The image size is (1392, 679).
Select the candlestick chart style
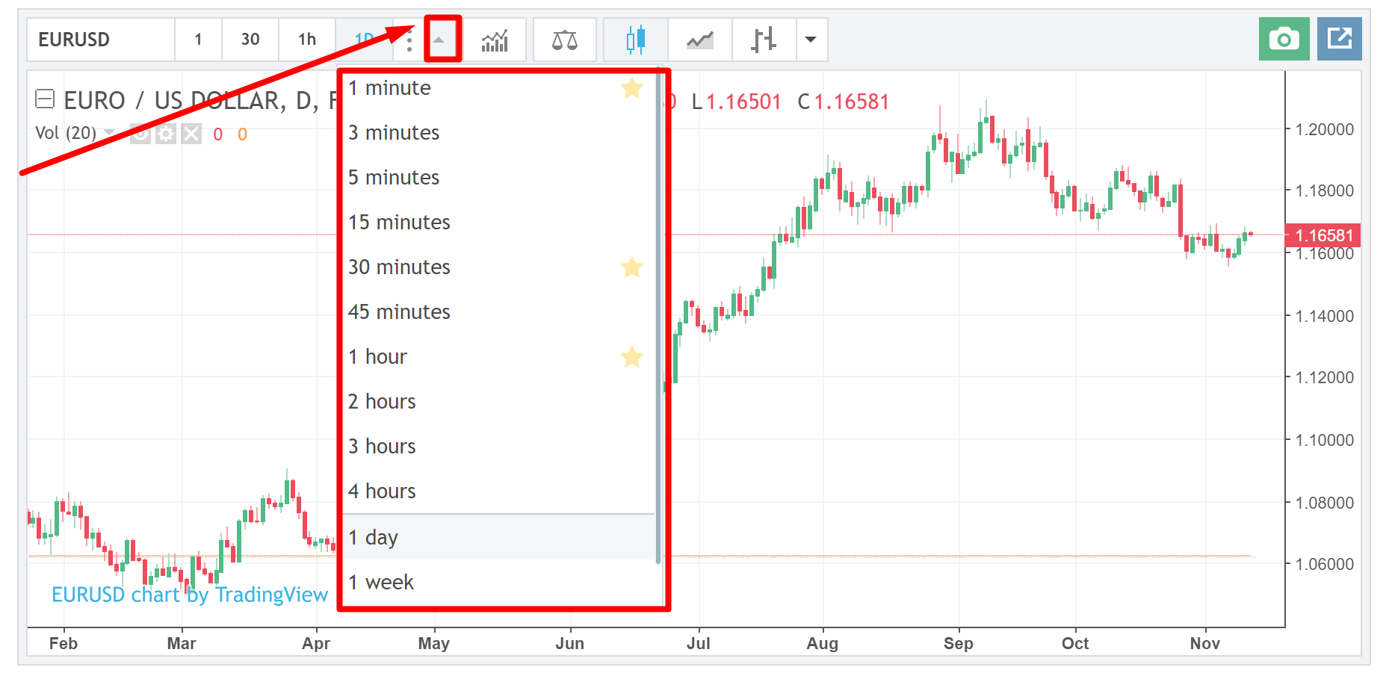pos(636,40)
